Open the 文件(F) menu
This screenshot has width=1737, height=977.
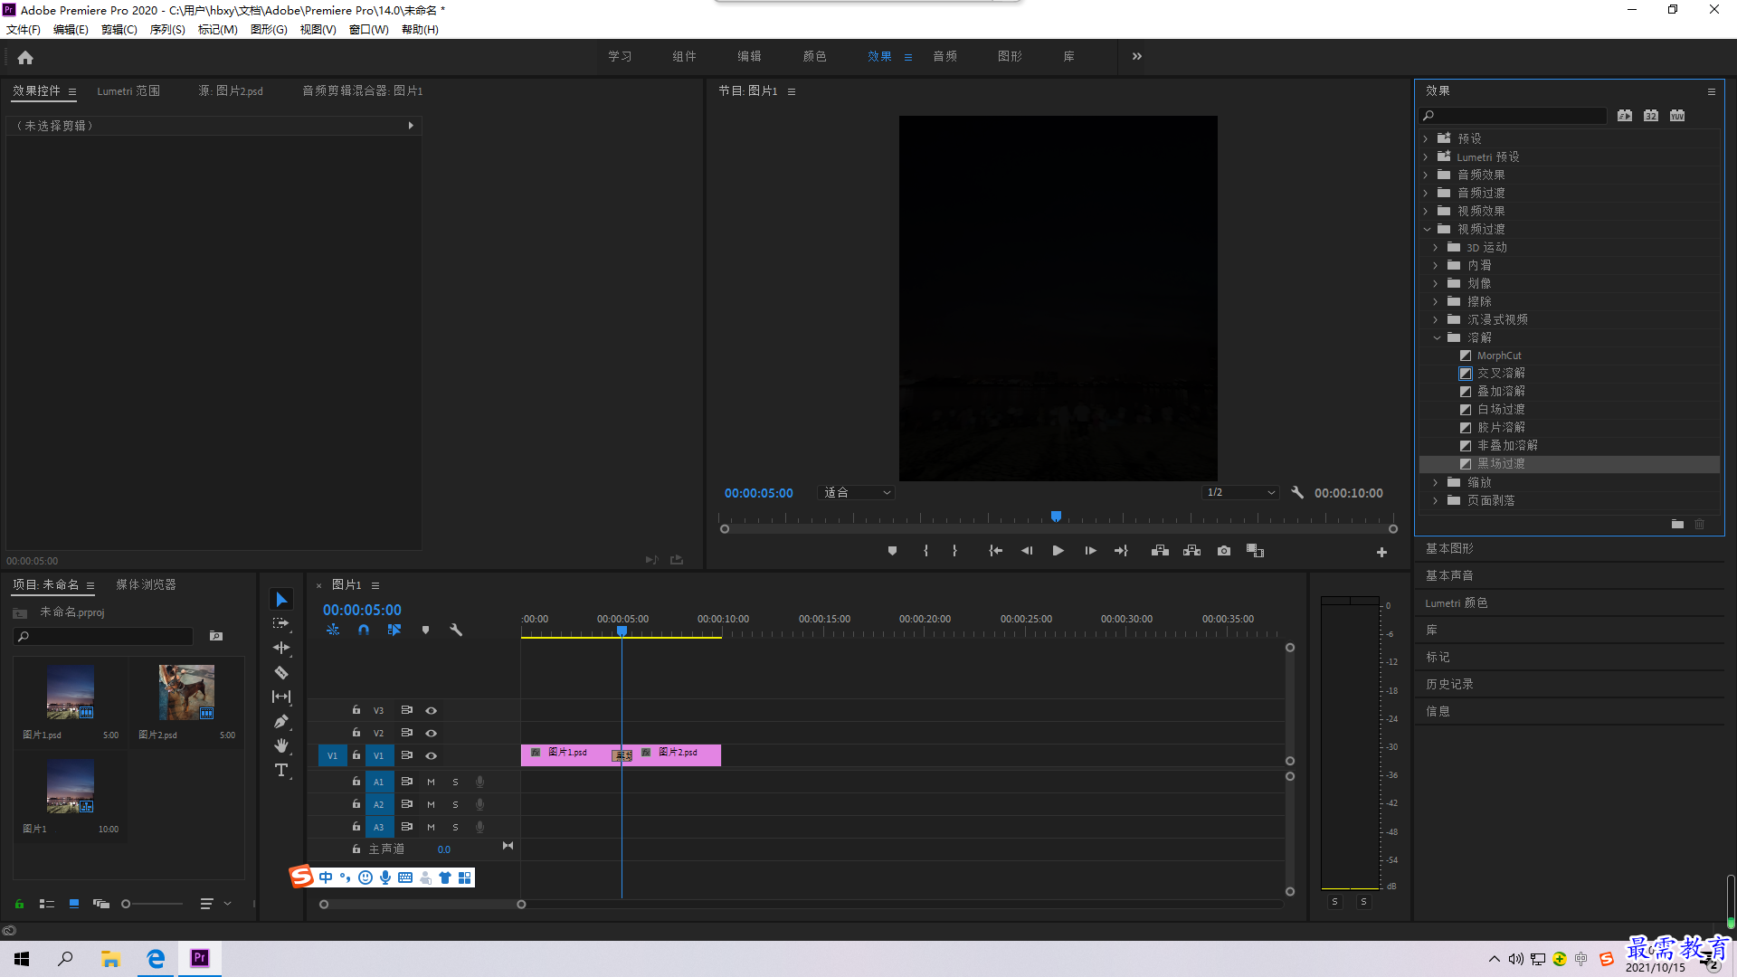(x=23, y=30)
